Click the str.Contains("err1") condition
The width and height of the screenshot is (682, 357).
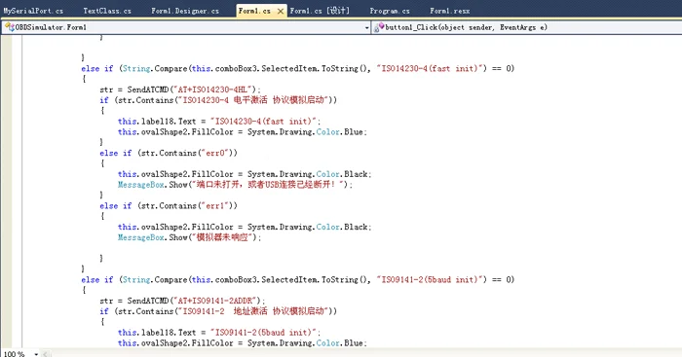188,206
